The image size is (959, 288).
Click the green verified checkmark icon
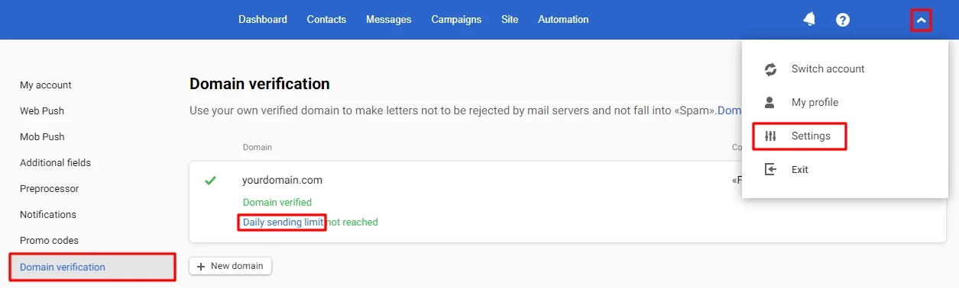[x=211, y=181]
